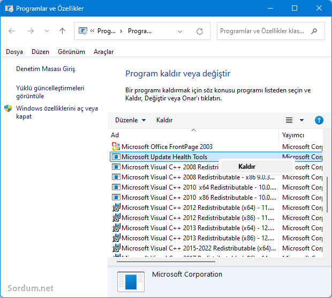Open the Araçlar menu
332x298 pixels.
[104, 52]
